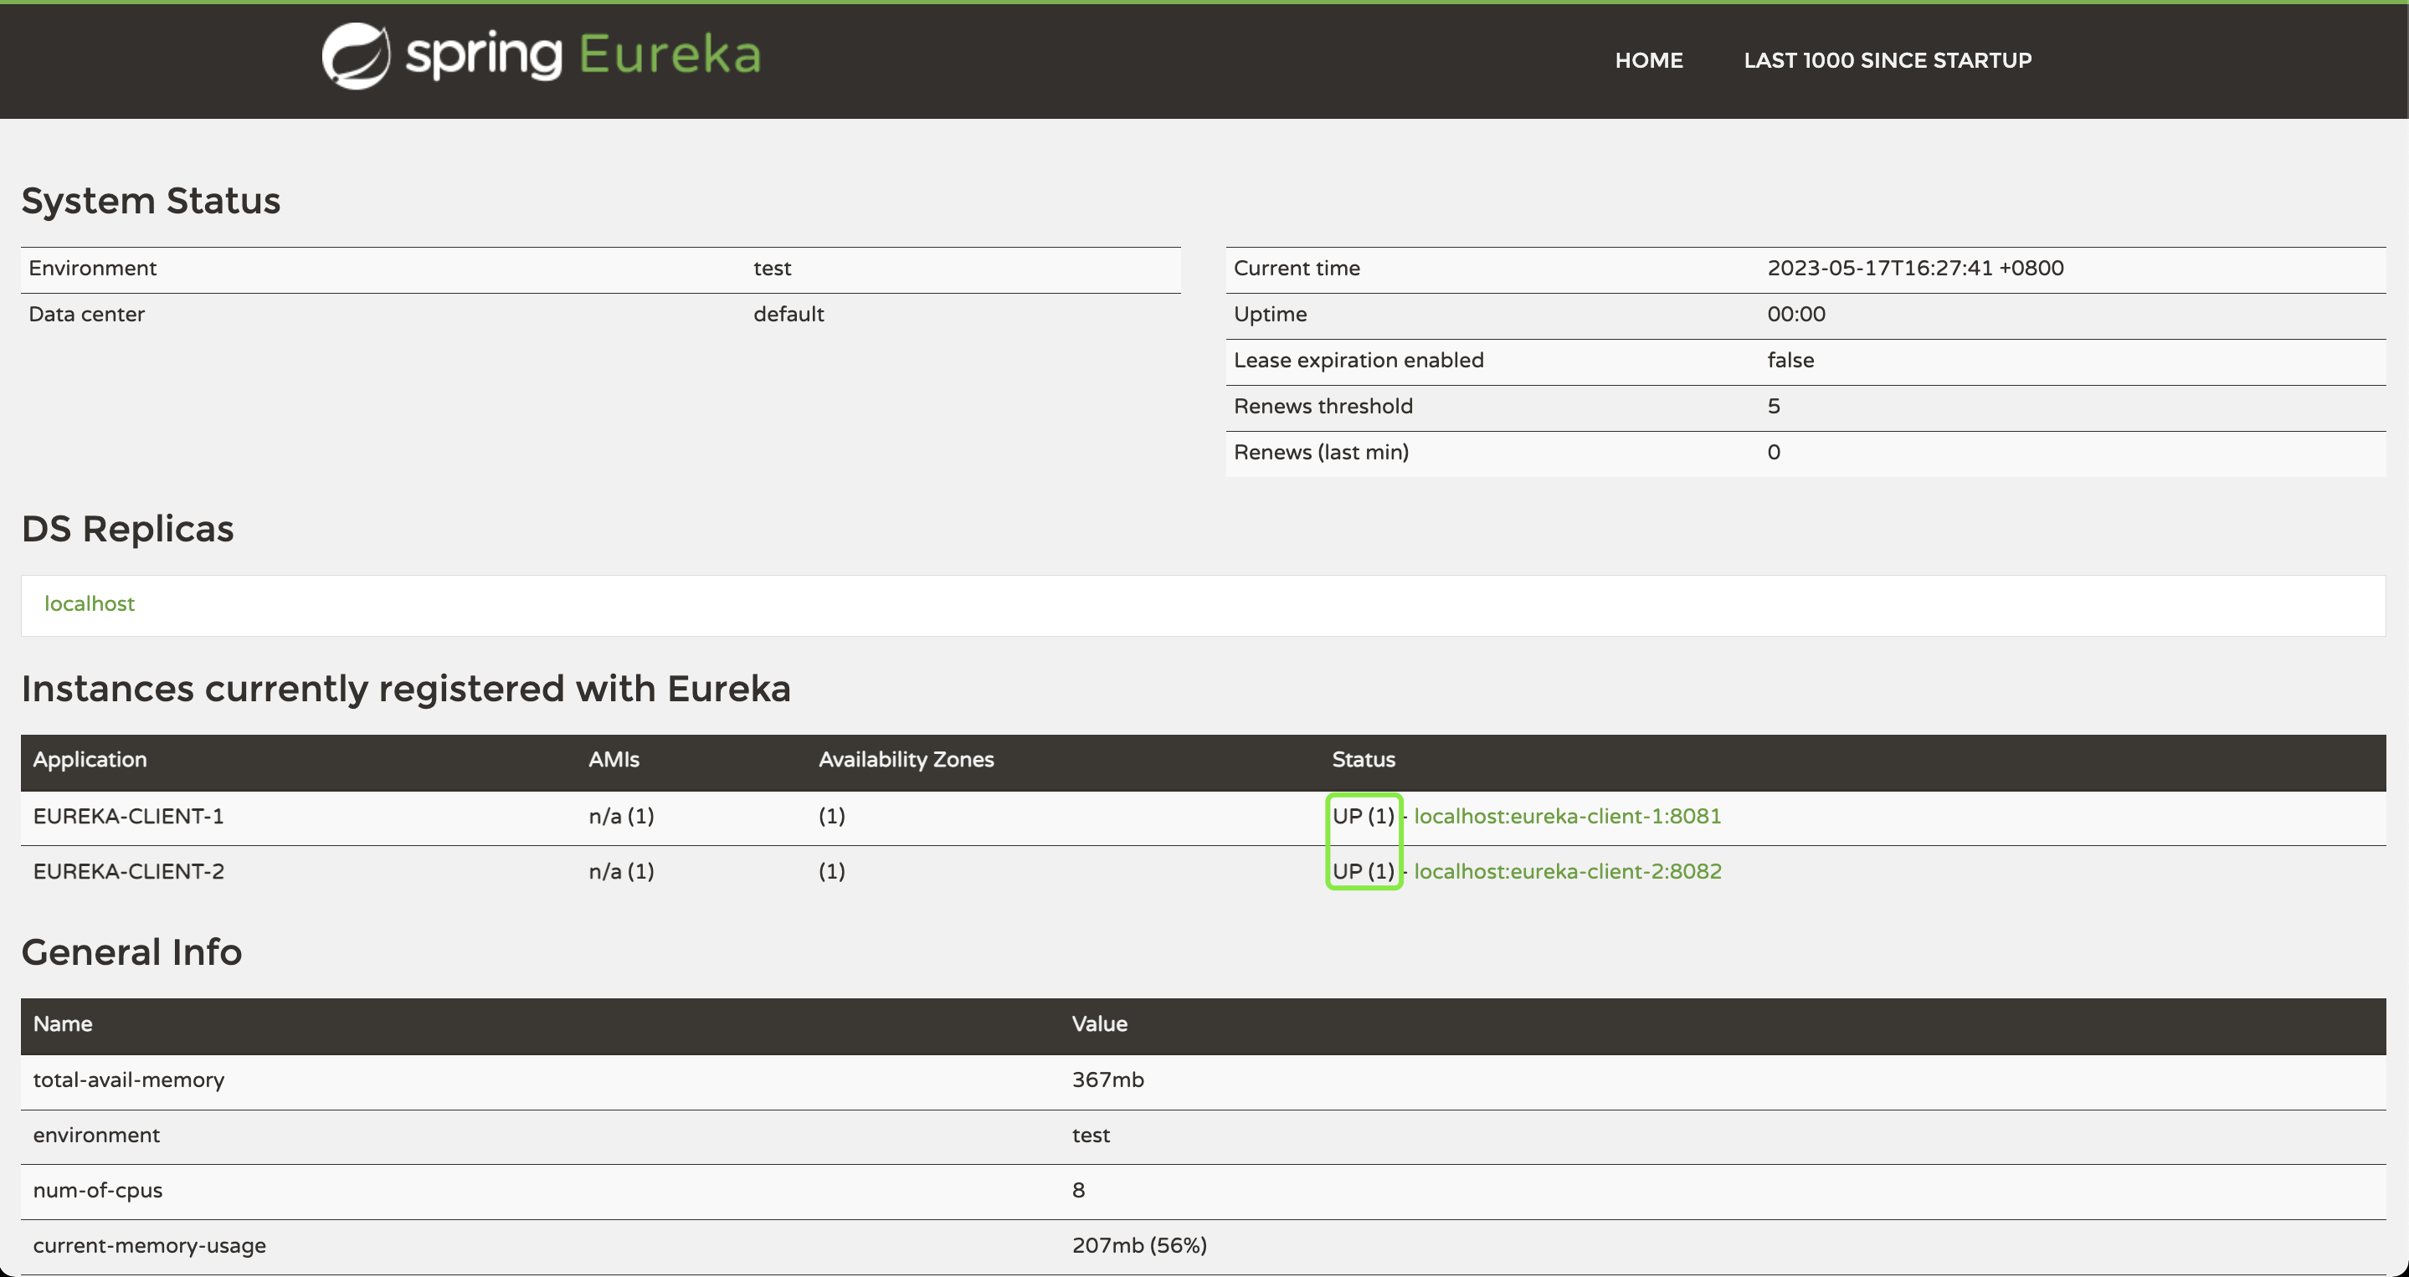Select the Data center label
2409x1277 pixels.
(x=86, y=314)
